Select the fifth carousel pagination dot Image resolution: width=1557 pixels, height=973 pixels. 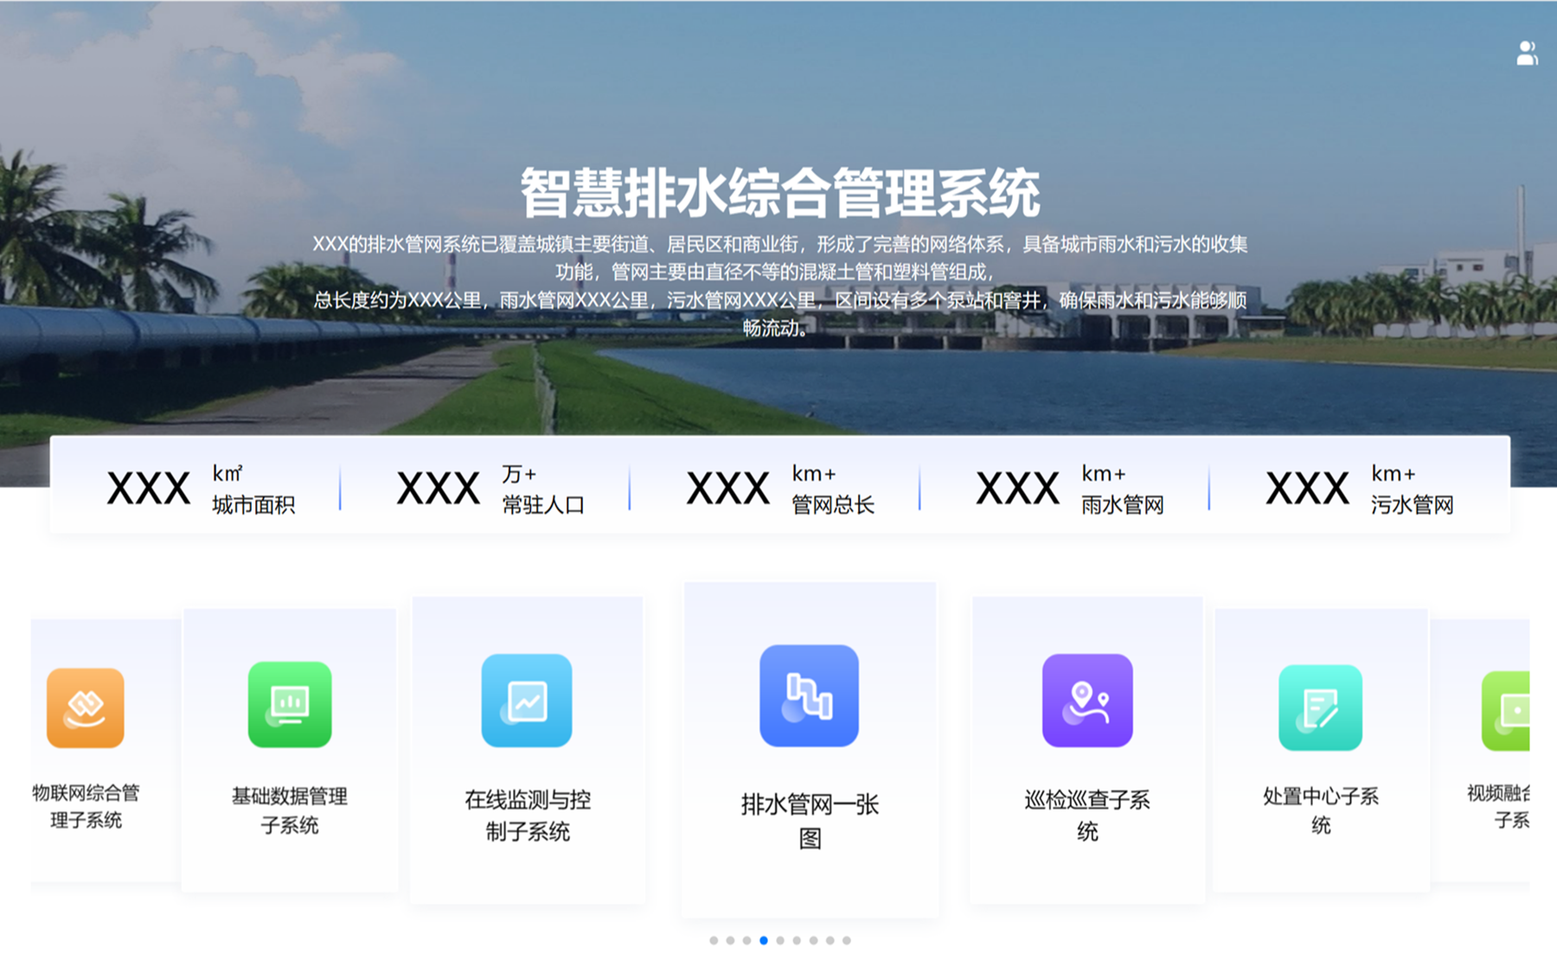coord(780,940)
